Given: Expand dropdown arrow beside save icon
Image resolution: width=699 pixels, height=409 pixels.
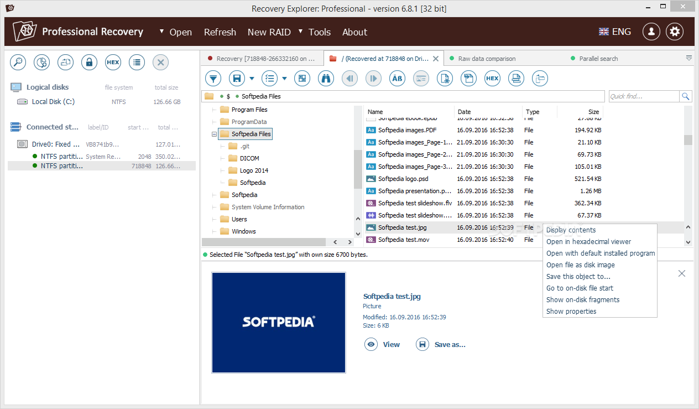Looking at the screenshot, I should pyautogui.click(x=252, y=79).
